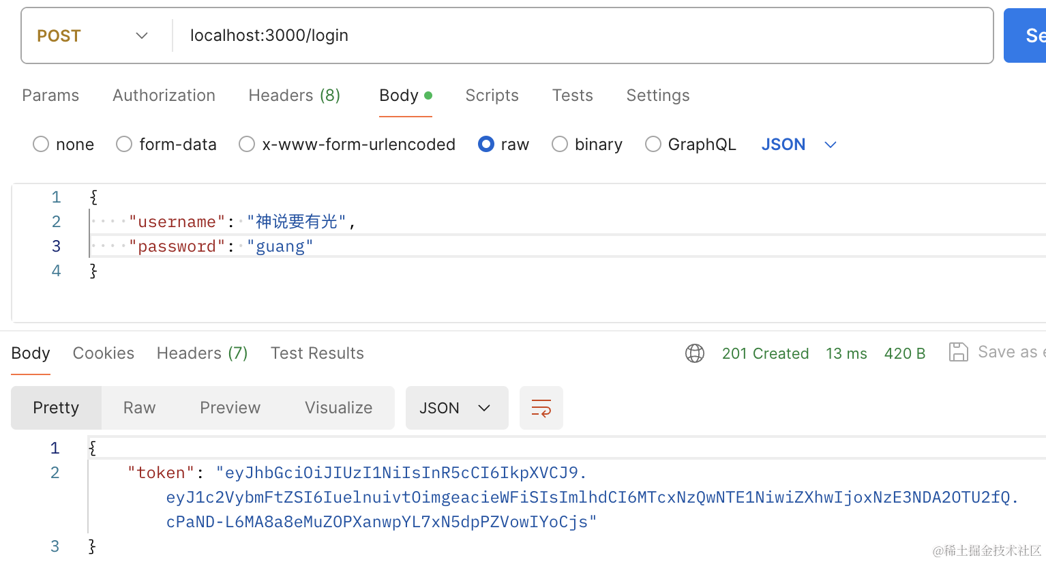1046x562 pixels.
Task: Select the none body type radio
Action: (41, 145)
